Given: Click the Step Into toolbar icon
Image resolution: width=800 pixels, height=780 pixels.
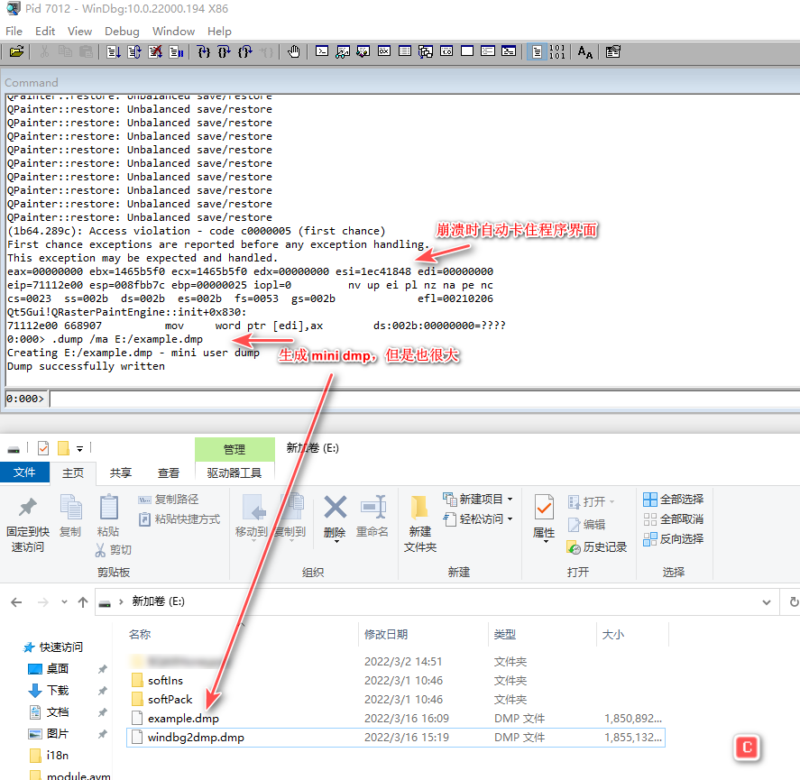Looking at the screenshot, I should tap(204, 51).
